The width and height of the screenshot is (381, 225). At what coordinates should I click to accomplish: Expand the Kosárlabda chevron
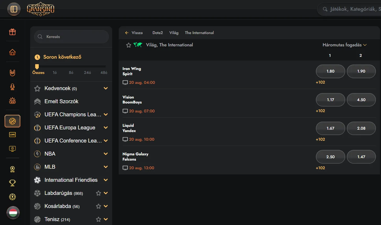(x=106, y=206)
